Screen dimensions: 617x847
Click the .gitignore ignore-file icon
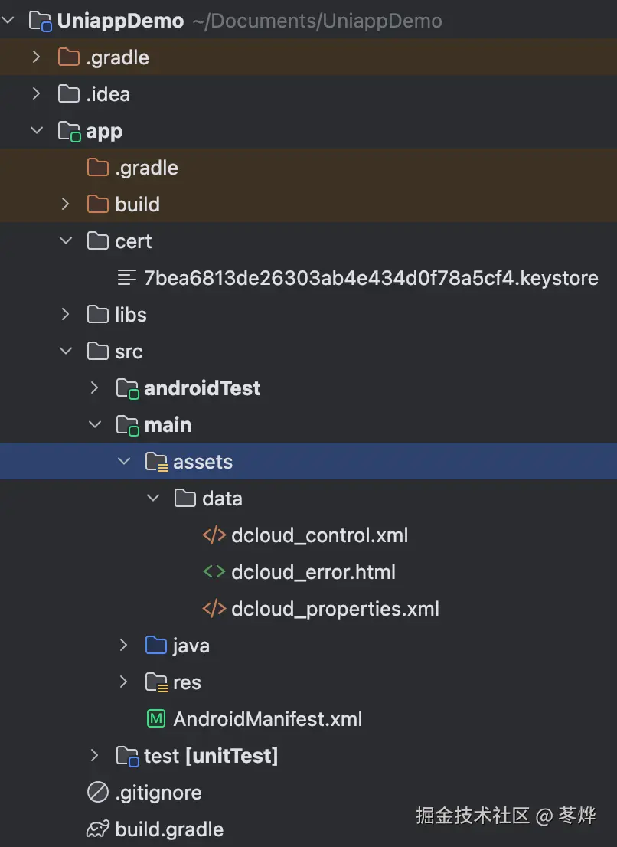coord(97,793)
